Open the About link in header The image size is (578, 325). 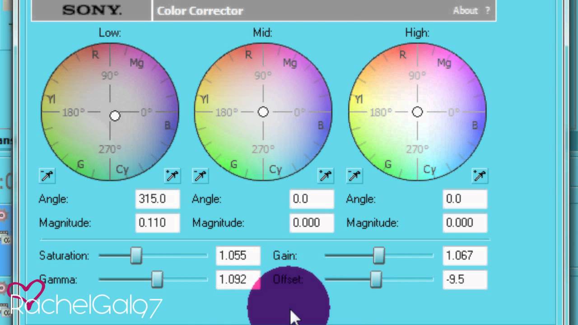pos(465,10)
